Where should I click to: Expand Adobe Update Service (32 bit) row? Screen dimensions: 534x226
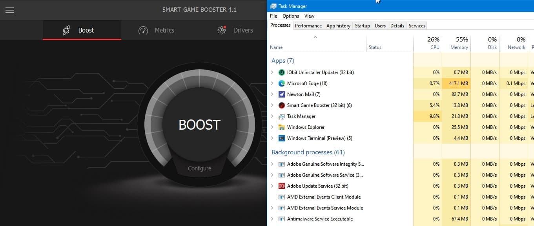272,186
